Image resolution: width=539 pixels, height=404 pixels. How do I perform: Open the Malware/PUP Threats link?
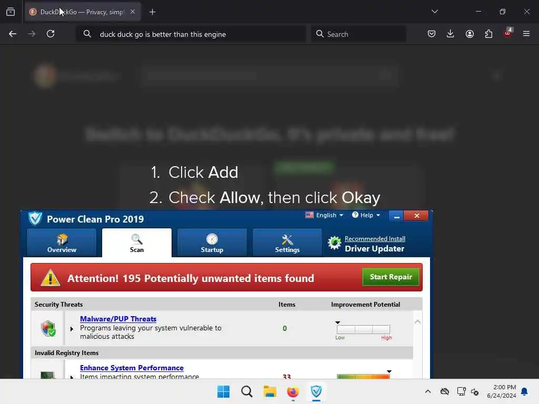[118, 319]
